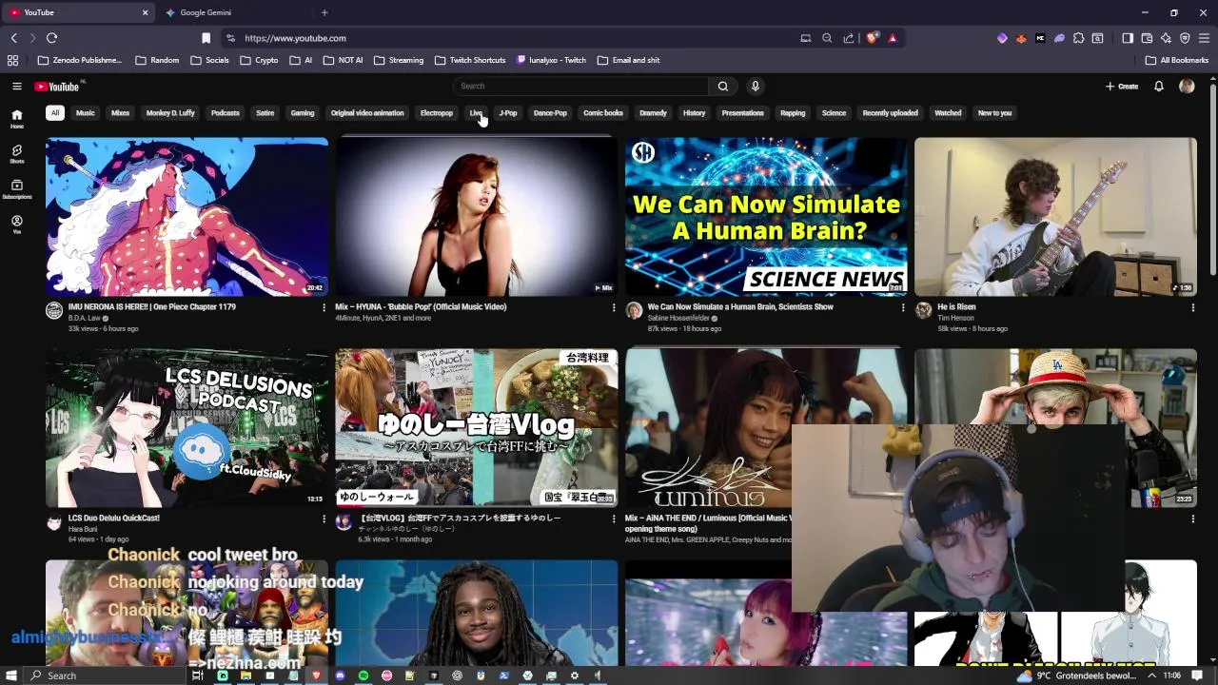Open the All Bookmarks folder

[1177, 60]
